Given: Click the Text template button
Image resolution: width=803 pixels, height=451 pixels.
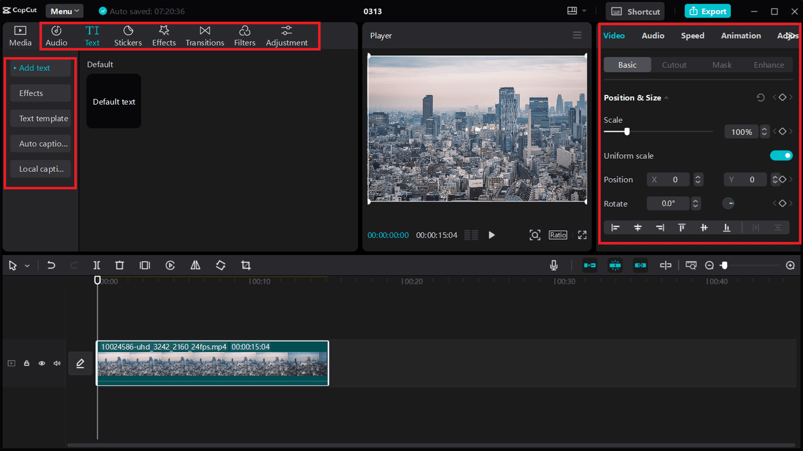Looking at the screenshot, I should pos(41,119).
